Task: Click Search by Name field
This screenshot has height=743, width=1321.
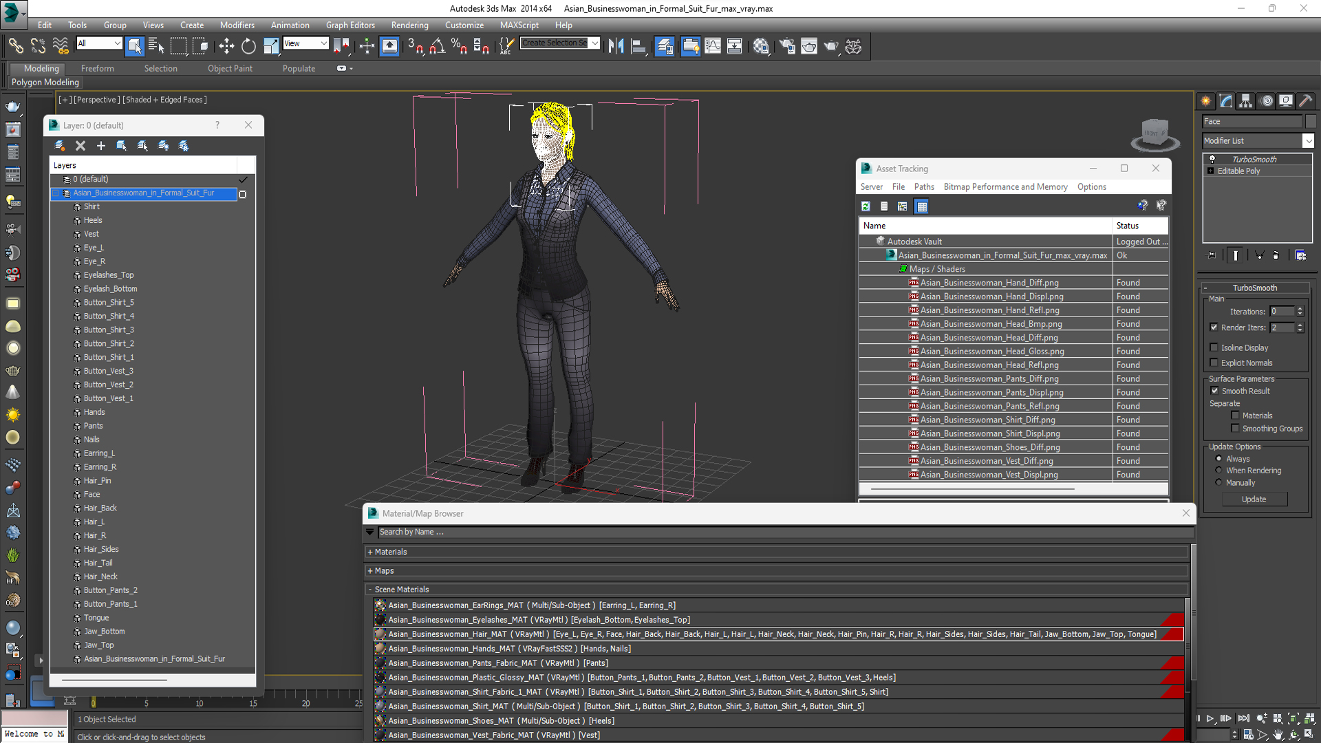Action: pos(784,532)
